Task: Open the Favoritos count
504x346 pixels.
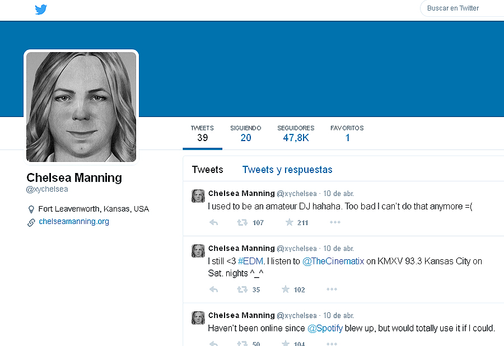Action: pos(347,134)
